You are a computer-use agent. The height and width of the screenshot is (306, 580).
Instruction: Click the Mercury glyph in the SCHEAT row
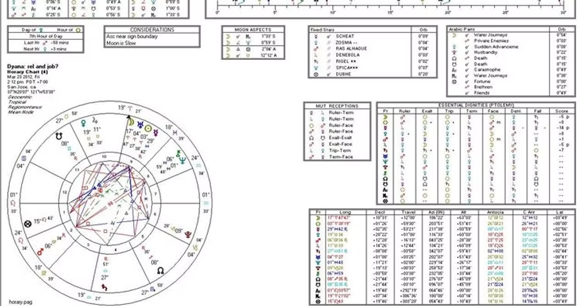(x=317, y=36)
